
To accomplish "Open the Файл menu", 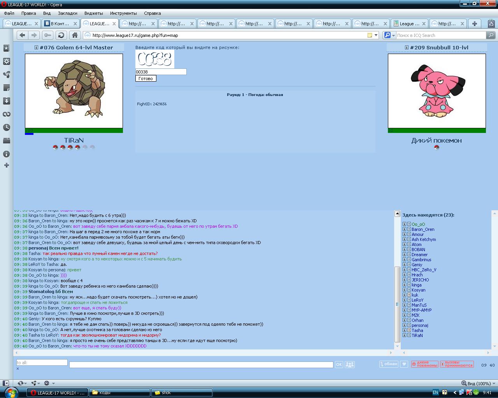I will 9,13.
